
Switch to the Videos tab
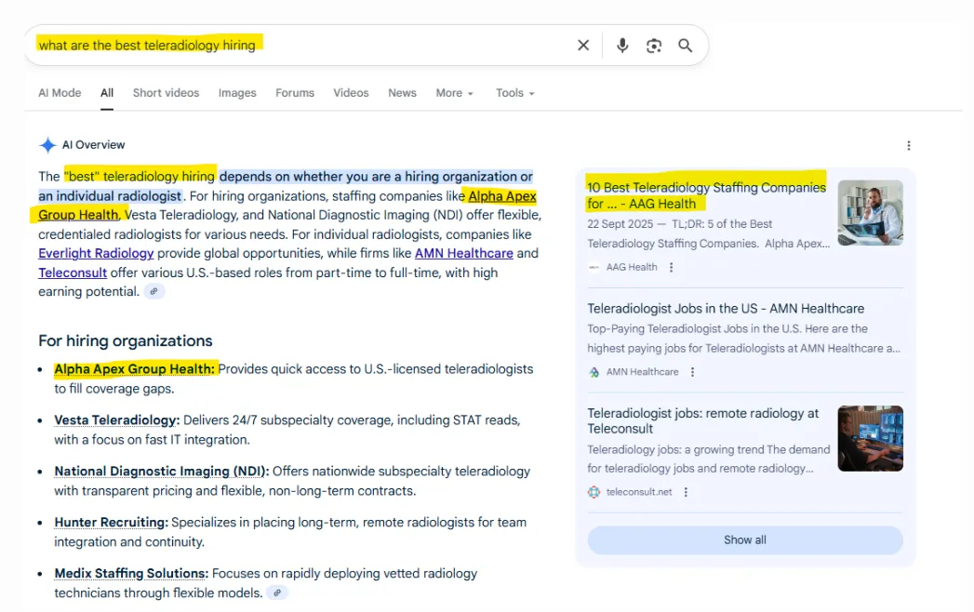351,93
